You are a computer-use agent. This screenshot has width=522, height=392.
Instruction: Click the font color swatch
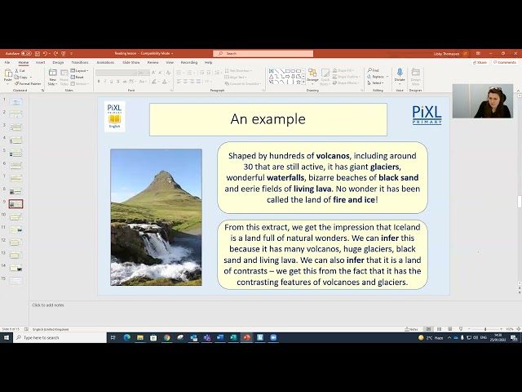pyautogui.click(x=164, y=82)
